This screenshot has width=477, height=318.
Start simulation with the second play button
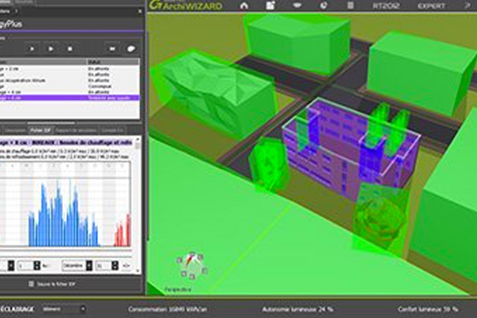[x=51, y=48]
